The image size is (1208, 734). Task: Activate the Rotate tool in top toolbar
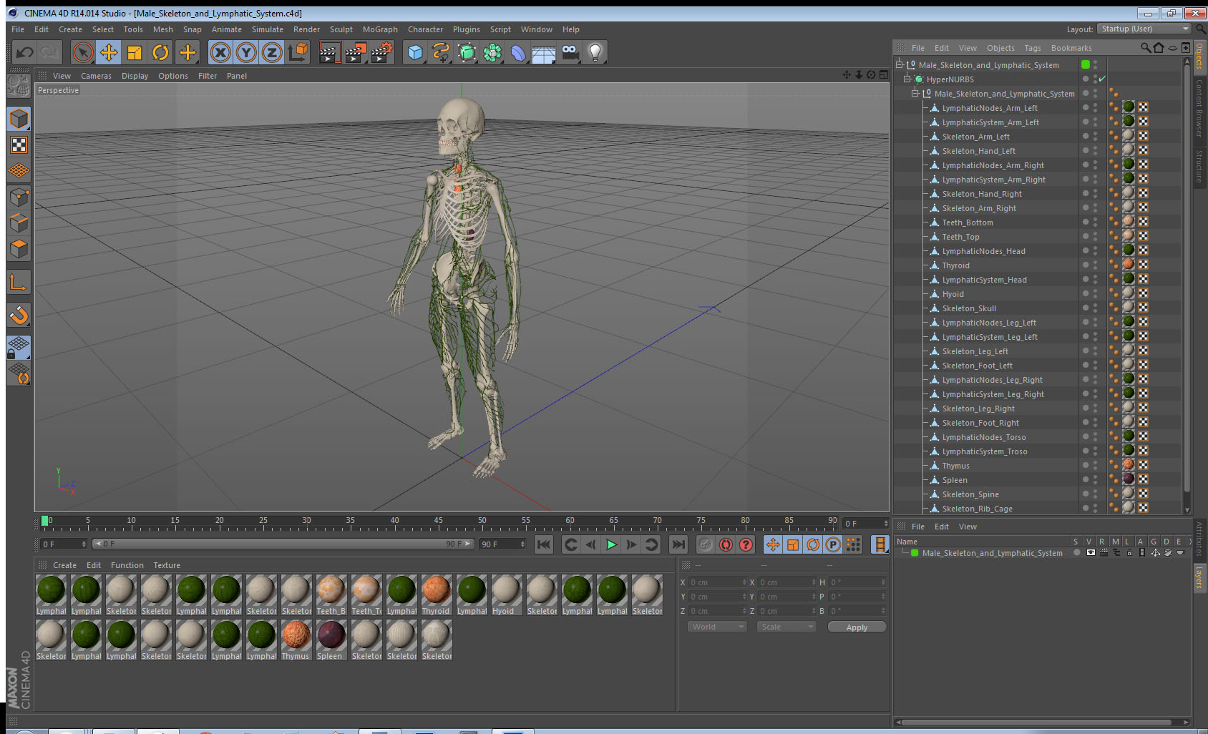point(160,52)
